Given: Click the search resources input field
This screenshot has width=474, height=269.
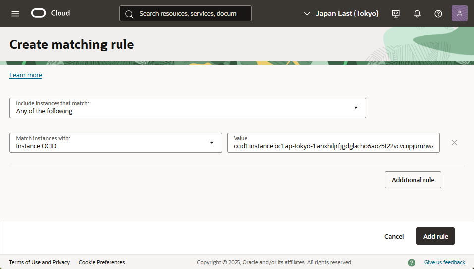Looking at the screenshot, I should 188,14.
